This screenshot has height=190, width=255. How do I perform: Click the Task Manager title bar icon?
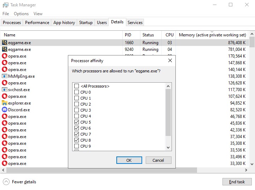tap(5, 5)
